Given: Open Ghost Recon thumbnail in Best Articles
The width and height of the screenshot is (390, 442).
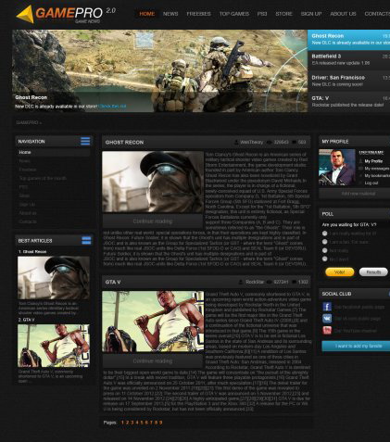Looking at the screenshot, I should 54,277.
